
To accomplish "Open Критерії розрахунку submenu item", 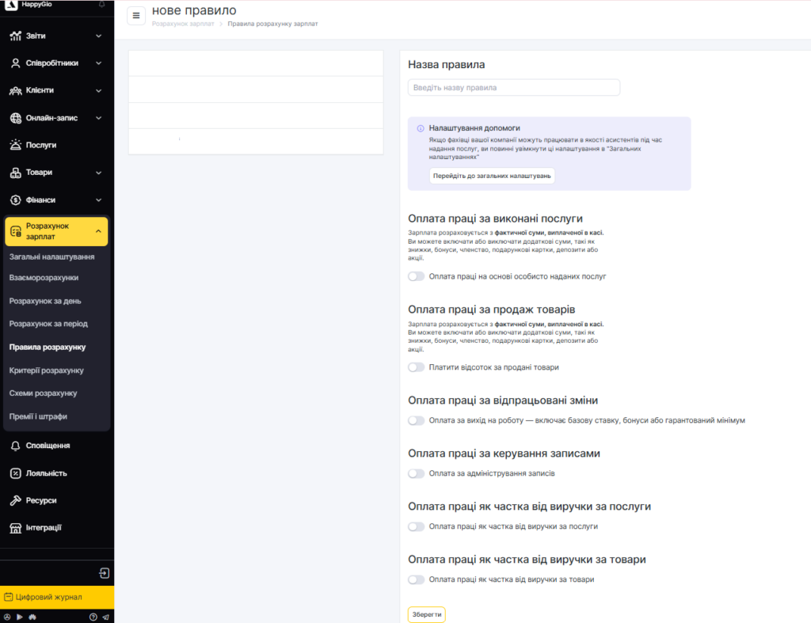I will pos(46,370).
